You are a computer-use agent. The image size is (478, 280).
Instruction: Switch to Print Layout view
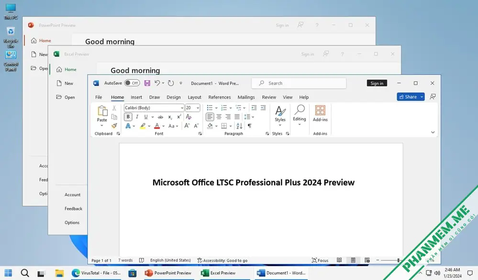(353, 260)
